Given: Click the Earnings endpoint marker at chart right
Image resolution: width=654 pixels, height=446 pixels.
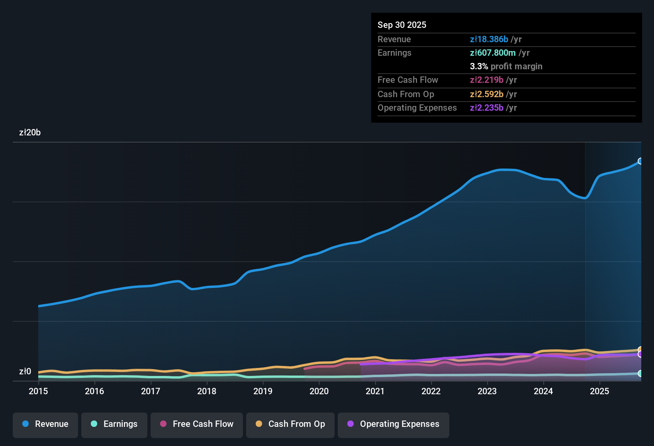Looking at the screenshot, I should (x=640, y=374).
